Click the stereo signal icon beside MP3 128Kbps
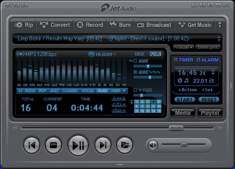The image size is (235, 169). coord(20,54)
